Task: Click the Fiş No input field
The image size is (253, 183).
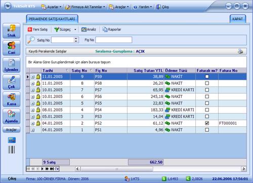Action: [x=114, y=40]
